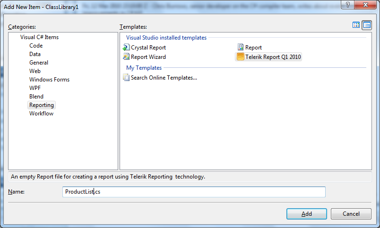Select the Data category
This screenshot has height=228, width=380.
[35, 54]
